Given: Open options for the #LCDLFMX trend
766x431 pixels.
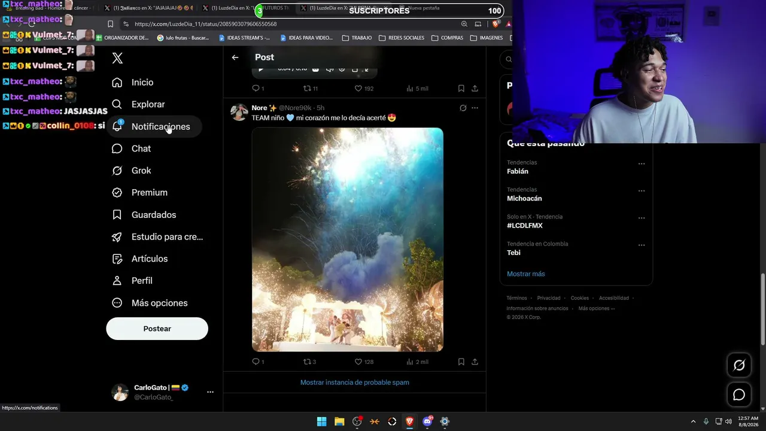Looking at the screenshot, I should coord(642,218).
